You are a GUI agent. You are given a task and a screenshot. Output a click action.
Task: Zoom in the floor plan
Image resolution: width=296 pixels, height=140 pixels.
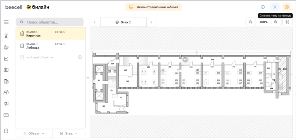click(276, 22)
